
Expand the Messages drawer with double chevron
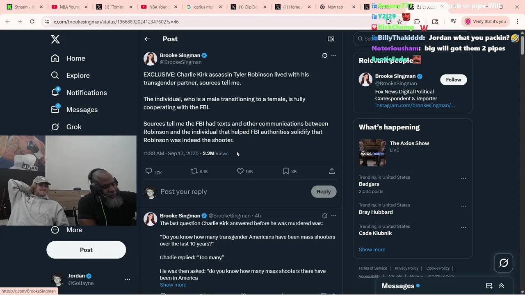(x=501, y=286)
